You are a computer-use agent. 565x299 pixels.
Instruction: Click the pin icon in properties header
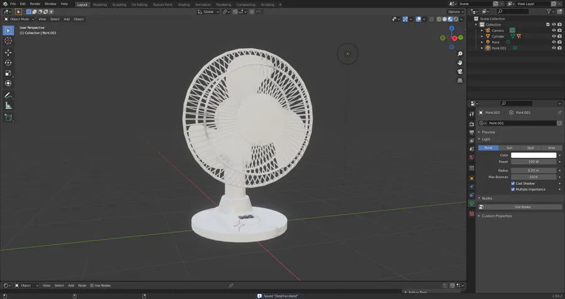[559, 113]
